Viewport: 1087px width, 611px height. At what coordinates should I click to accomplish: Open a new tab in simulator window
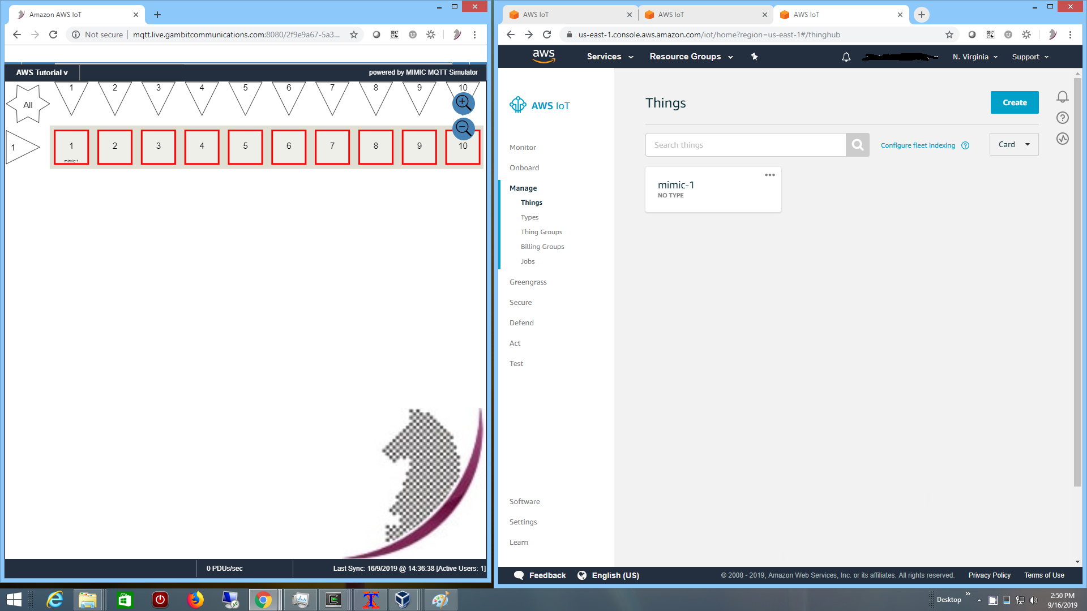(x=157, y=15)
